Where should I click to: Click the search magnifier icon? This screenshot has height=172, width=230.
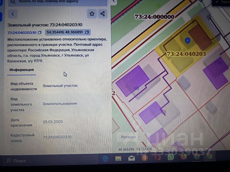click(x=13, y=2)
